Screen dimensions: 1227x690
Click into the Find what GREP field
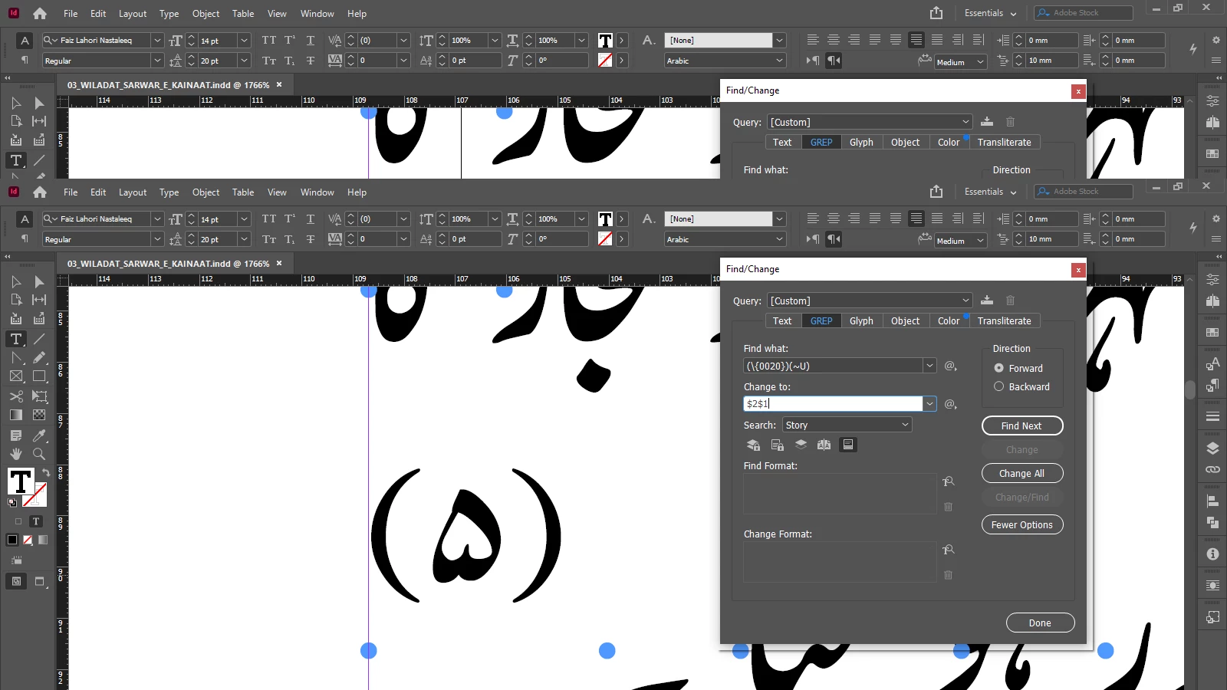[833, 366]
